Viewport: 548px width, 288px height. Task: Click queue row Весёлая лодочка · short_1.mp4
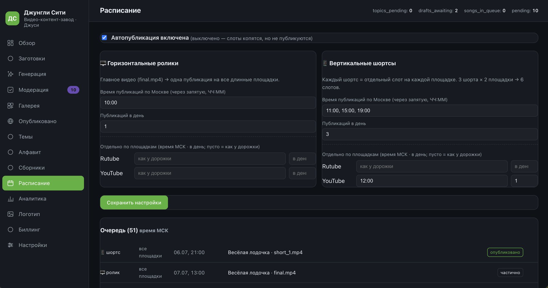pyautogui.click(x=319, y=252)
